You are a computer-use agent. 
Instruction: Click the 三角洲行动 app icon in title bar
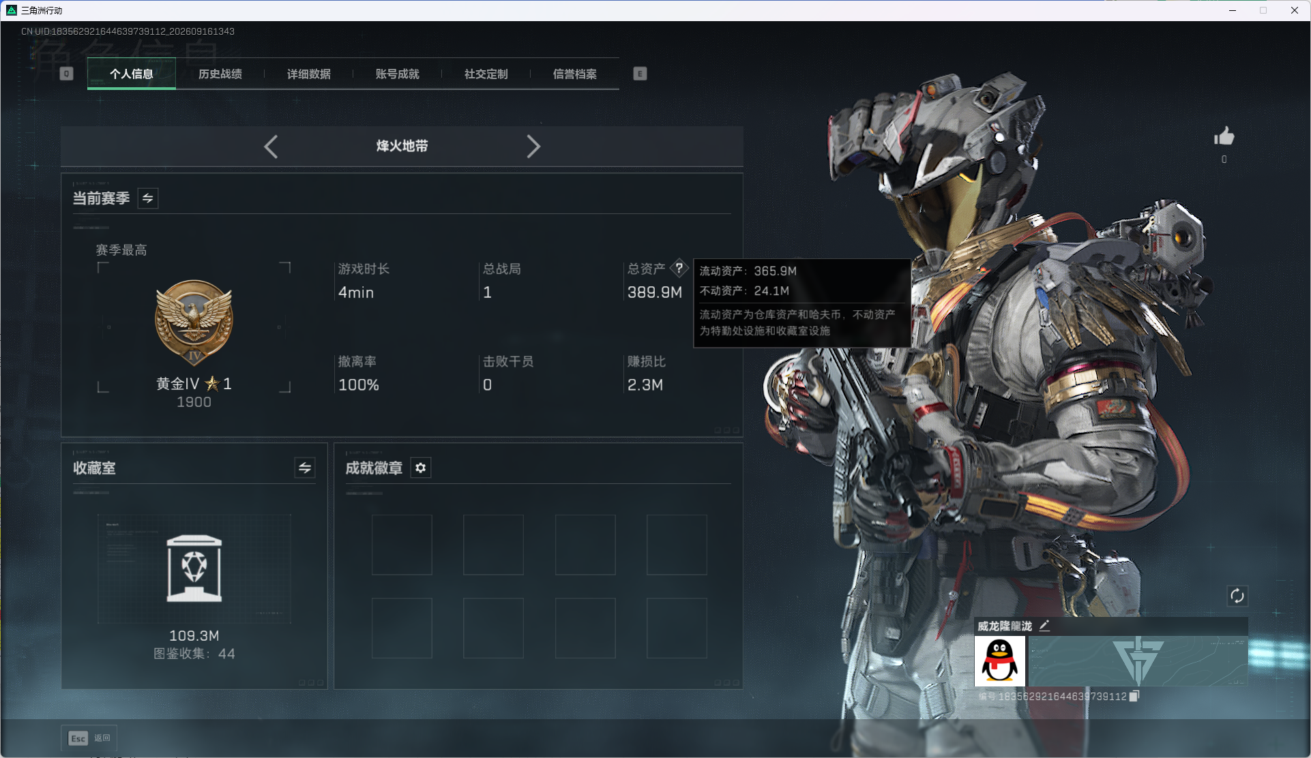pos(12,10)
